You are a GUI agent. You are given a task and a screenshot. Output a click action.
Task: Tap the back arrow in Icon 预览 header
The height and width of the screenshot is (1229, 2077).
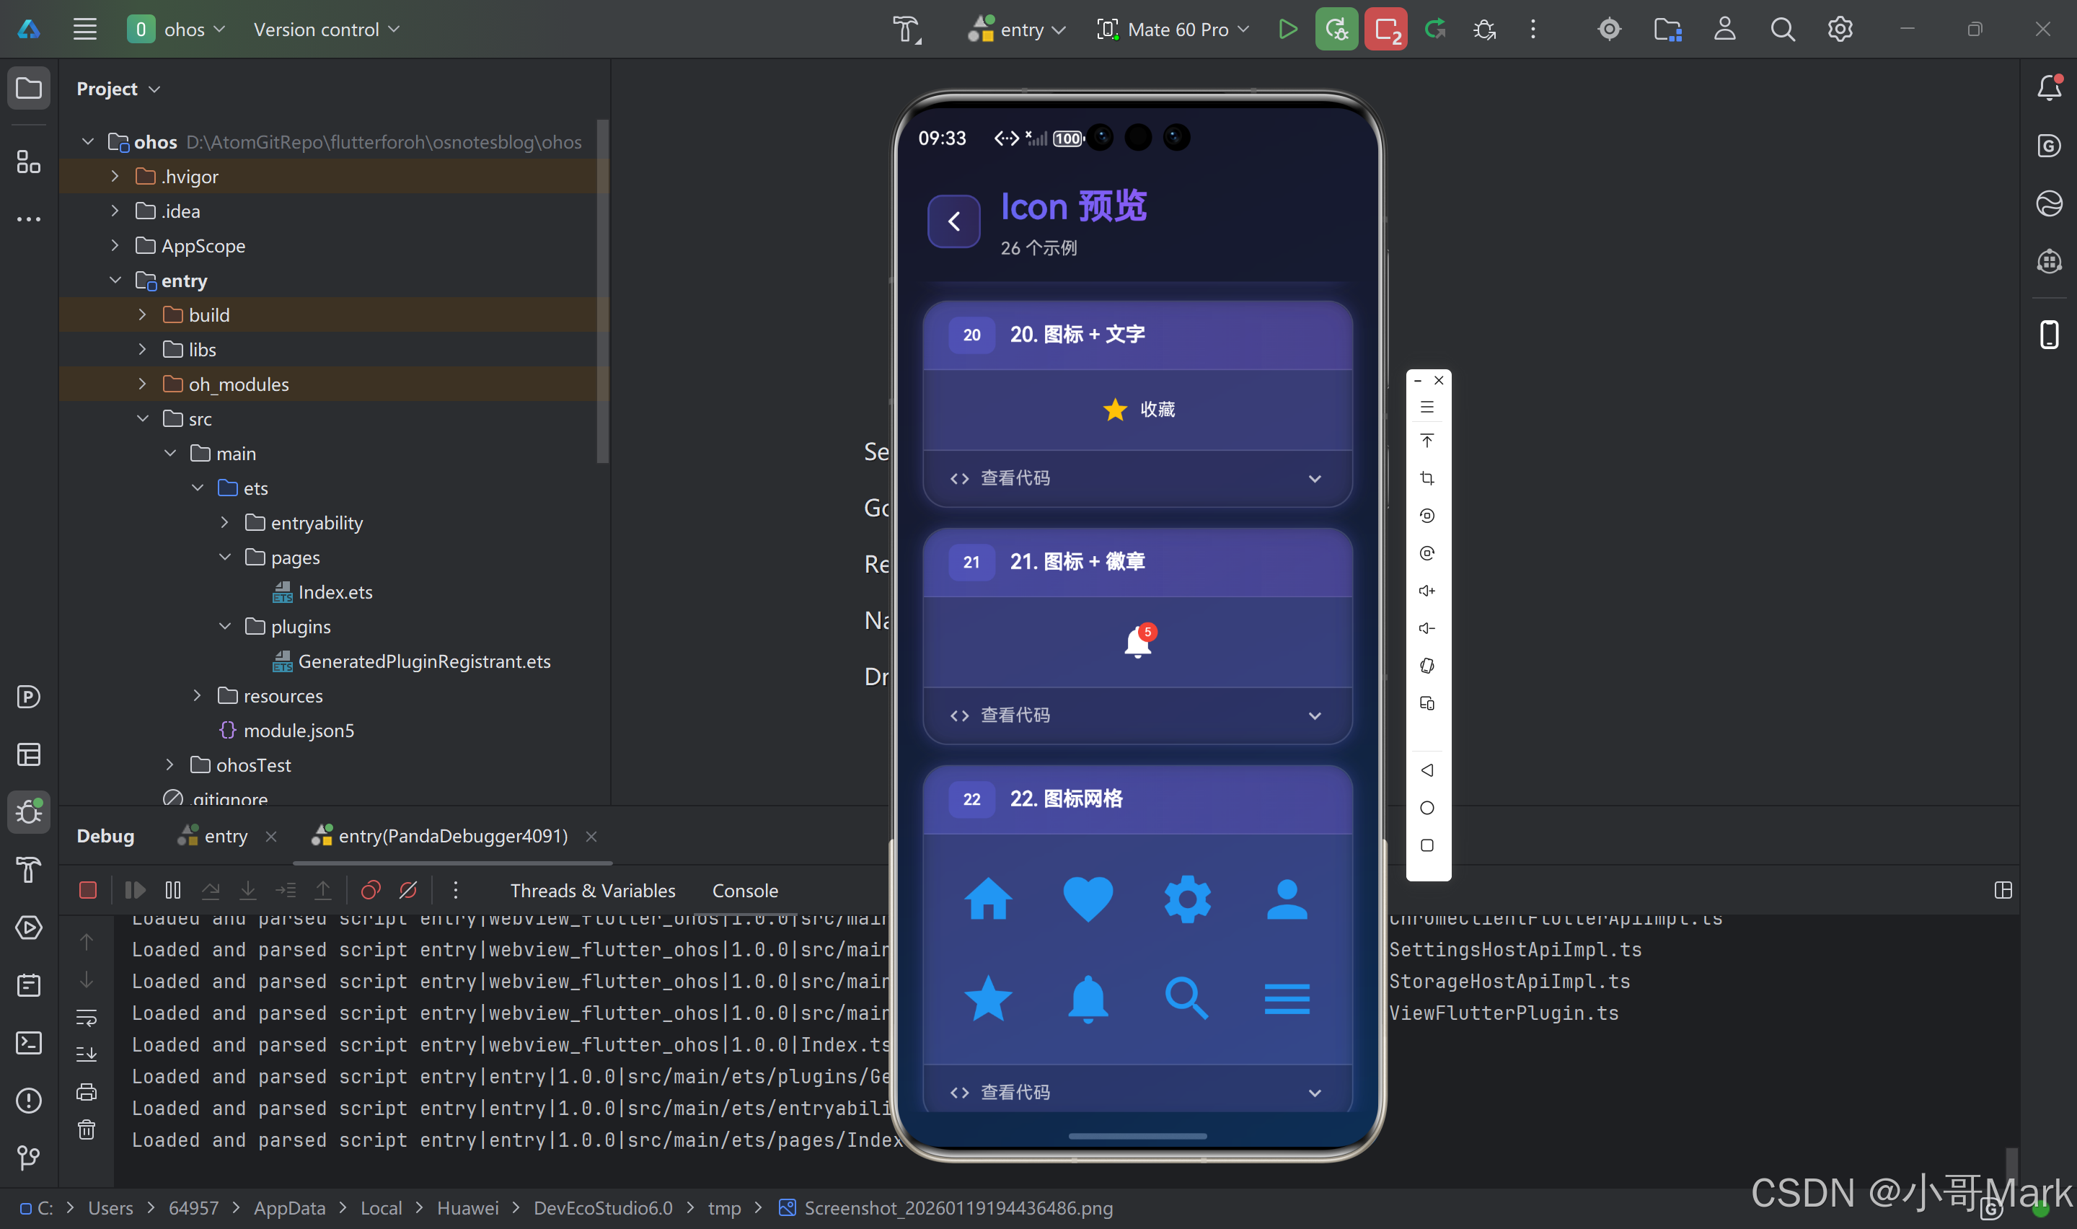coord(953,222)
